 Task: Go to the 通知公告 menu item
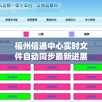coord(51,20)
